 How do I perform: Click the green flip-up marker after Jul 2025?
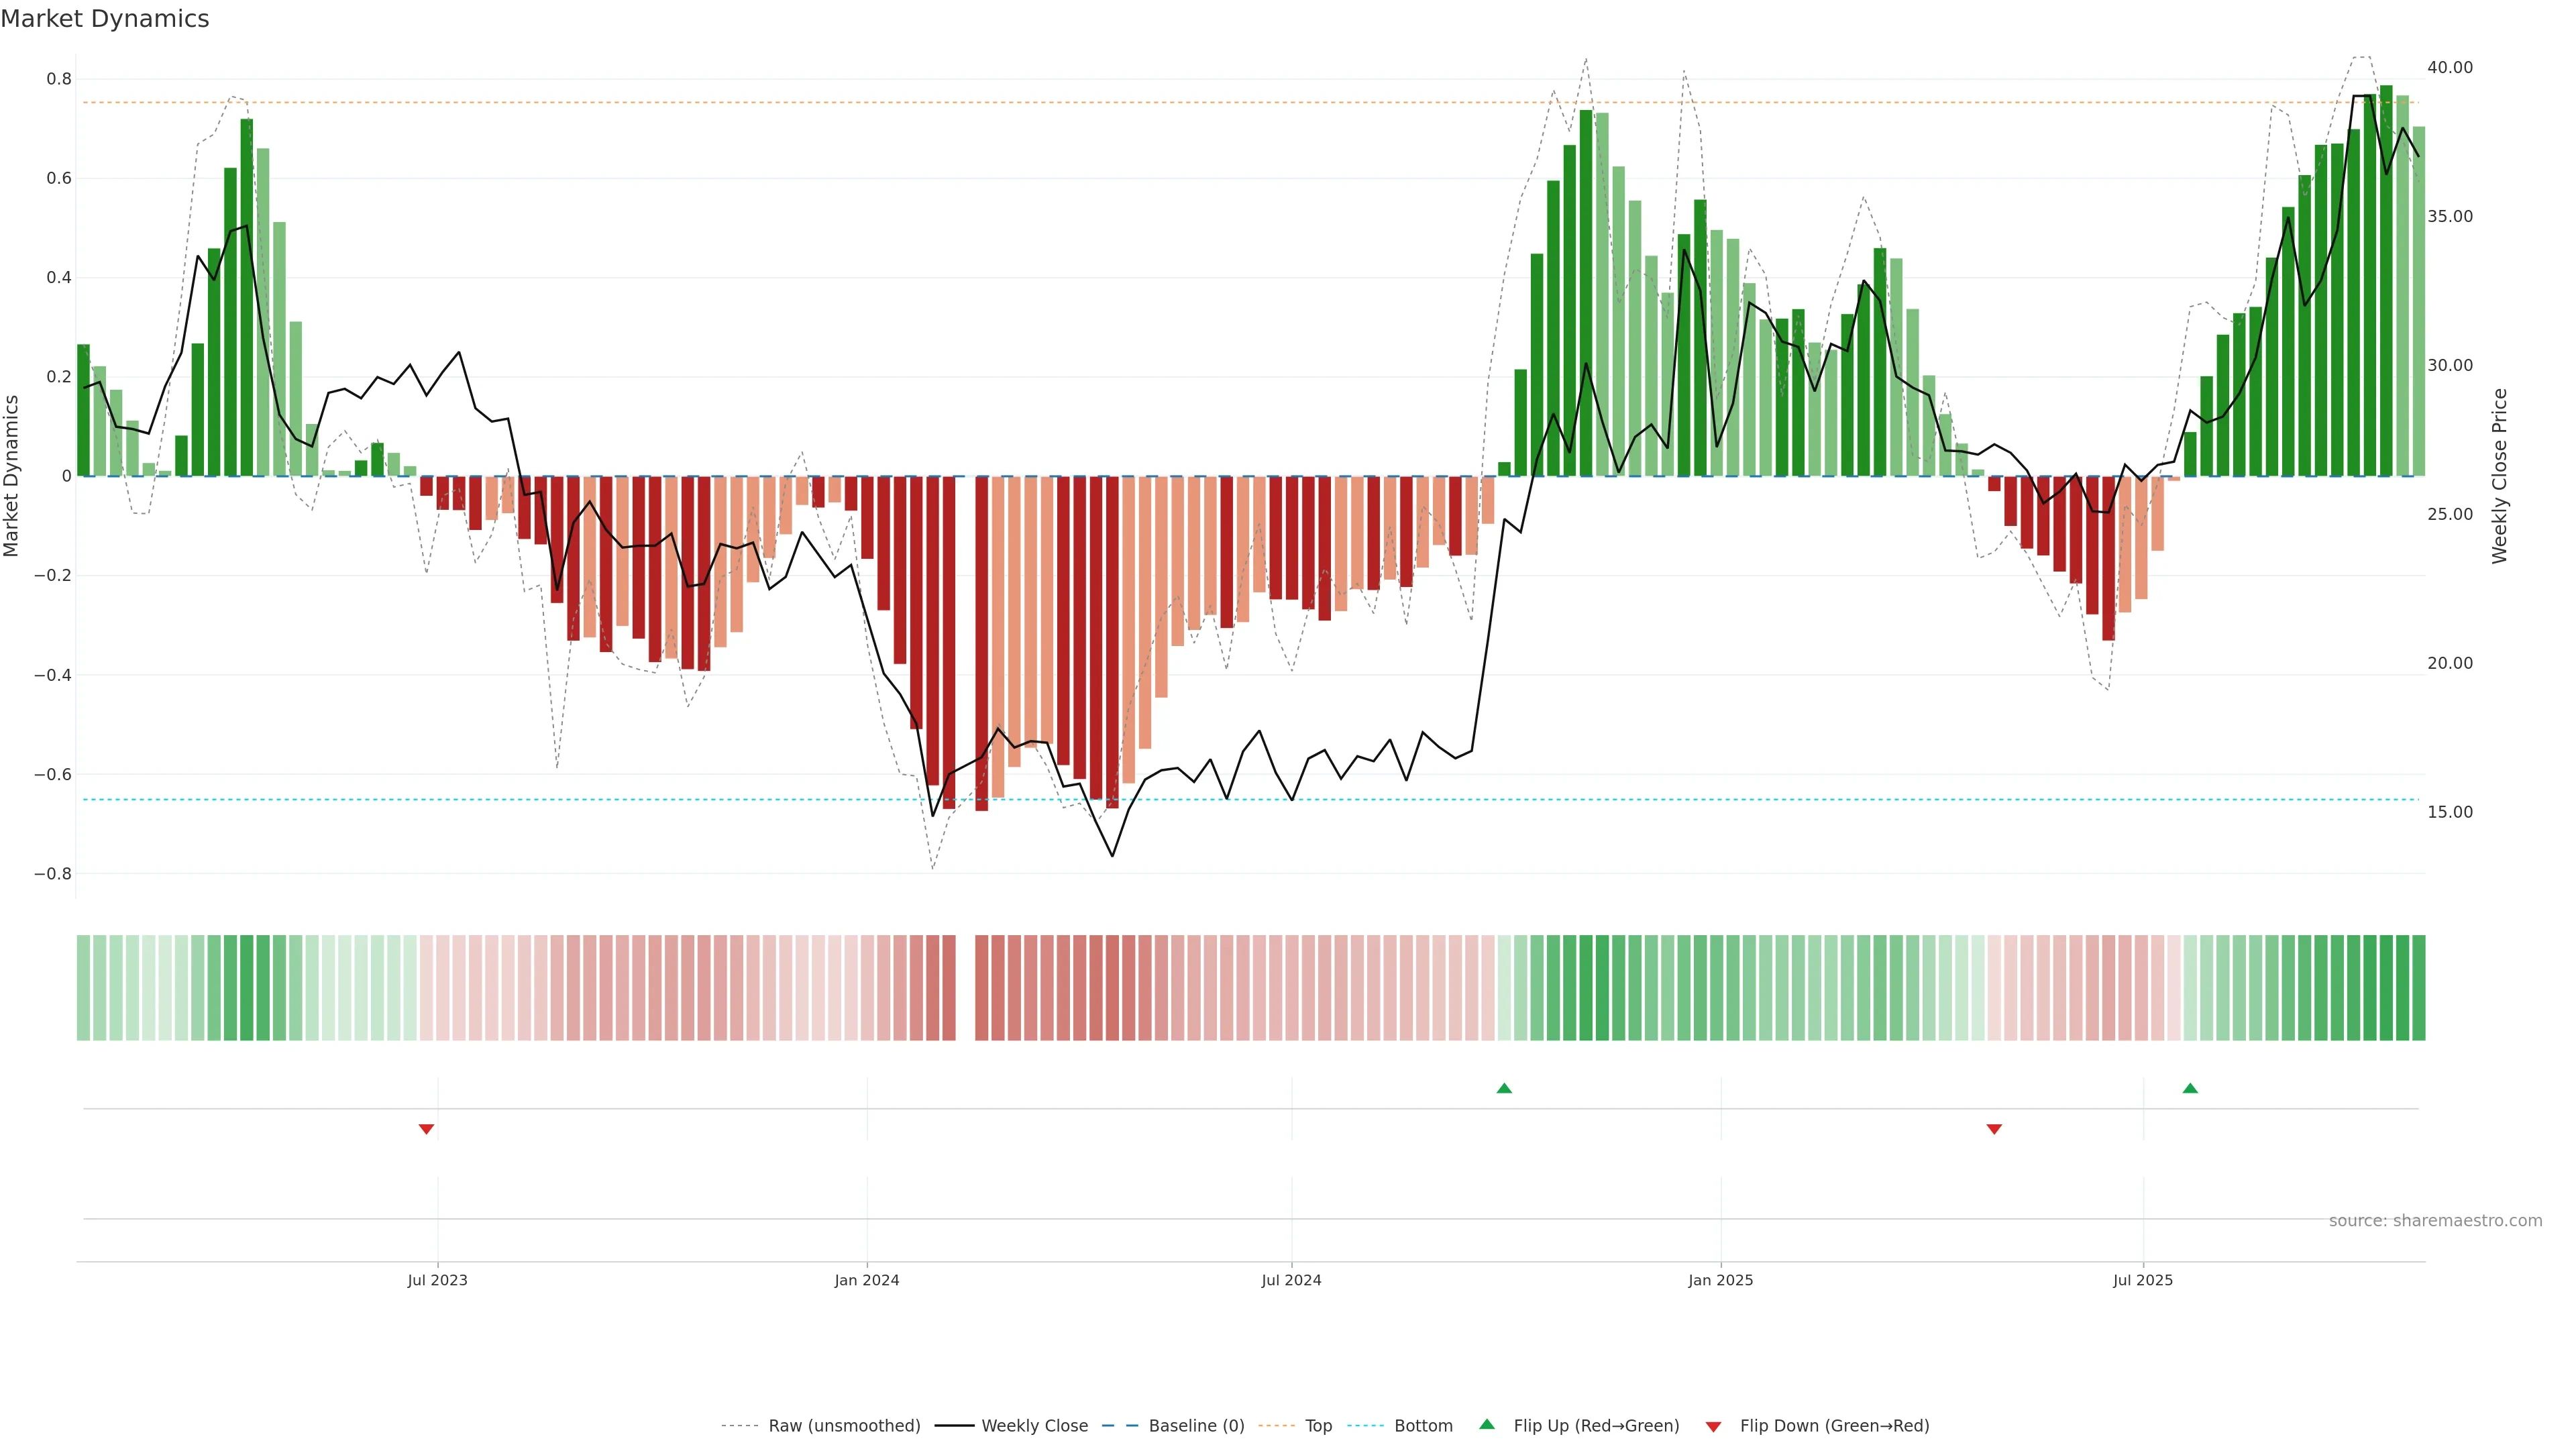pos(2190,1088)
